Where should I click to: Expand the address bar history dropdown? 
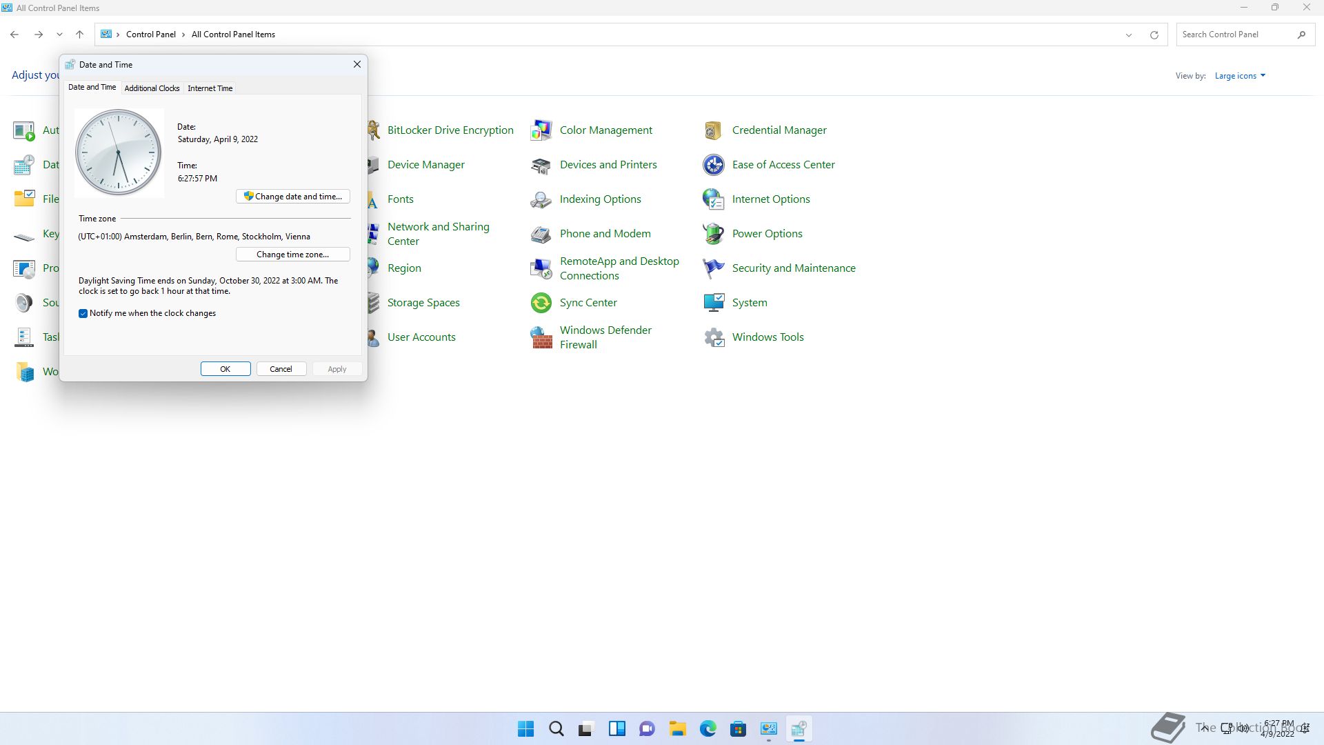click(1129, 34)
